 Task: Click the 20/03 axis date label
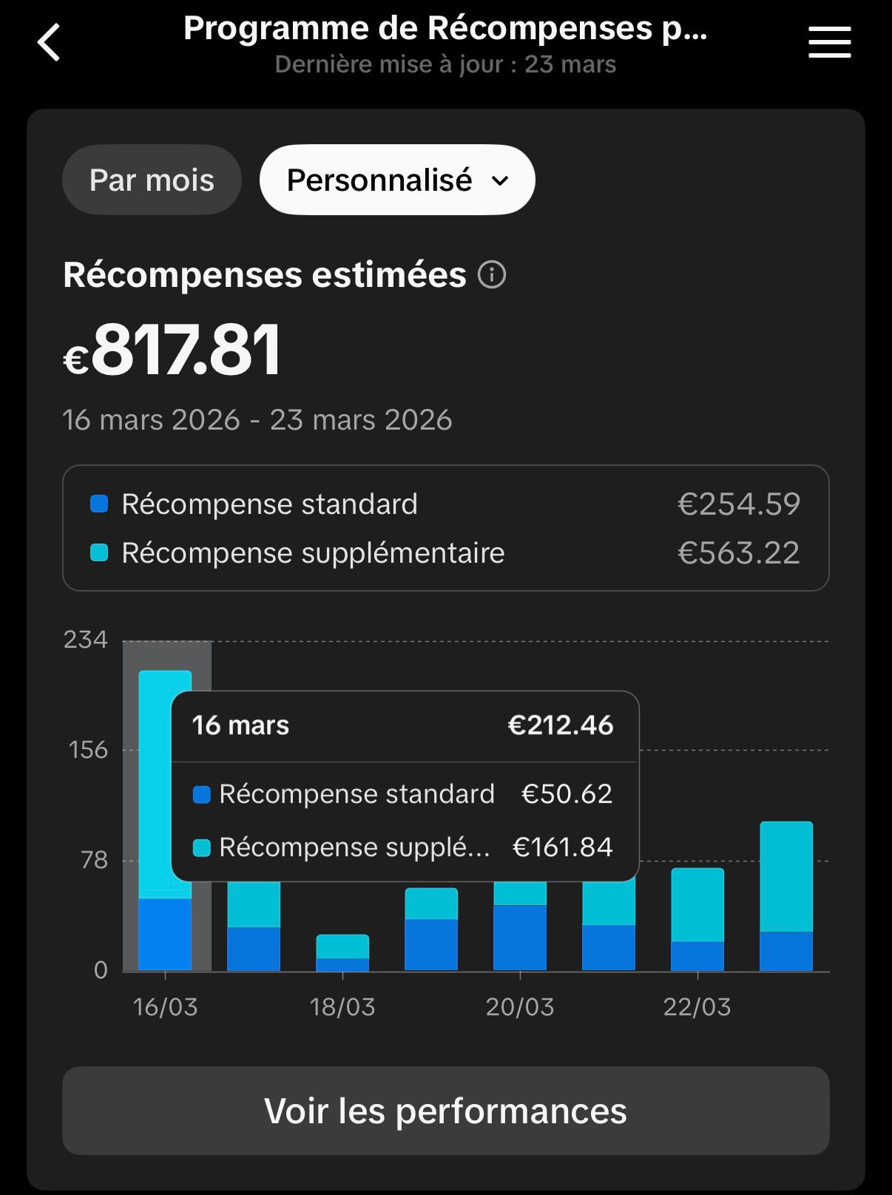pyautogui.click(x=520, y=1007)
